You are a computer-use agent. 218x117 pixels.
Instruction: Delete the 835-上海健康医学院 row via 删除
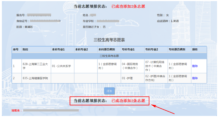click(x=195, y=78)
